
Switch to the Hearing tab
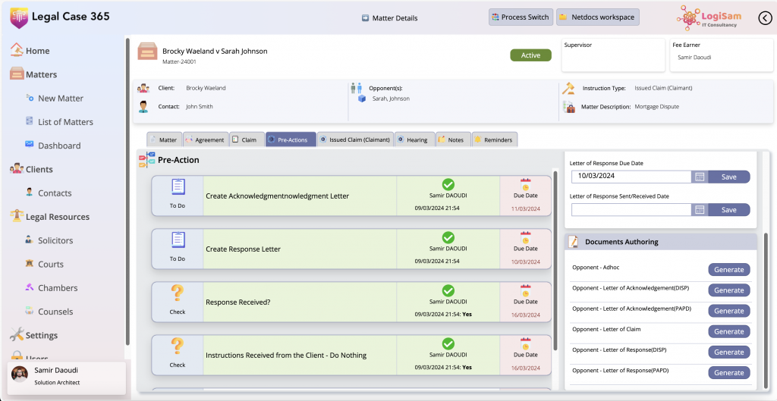415,139
